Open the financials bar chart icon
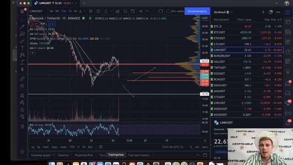 coord(117,11)
